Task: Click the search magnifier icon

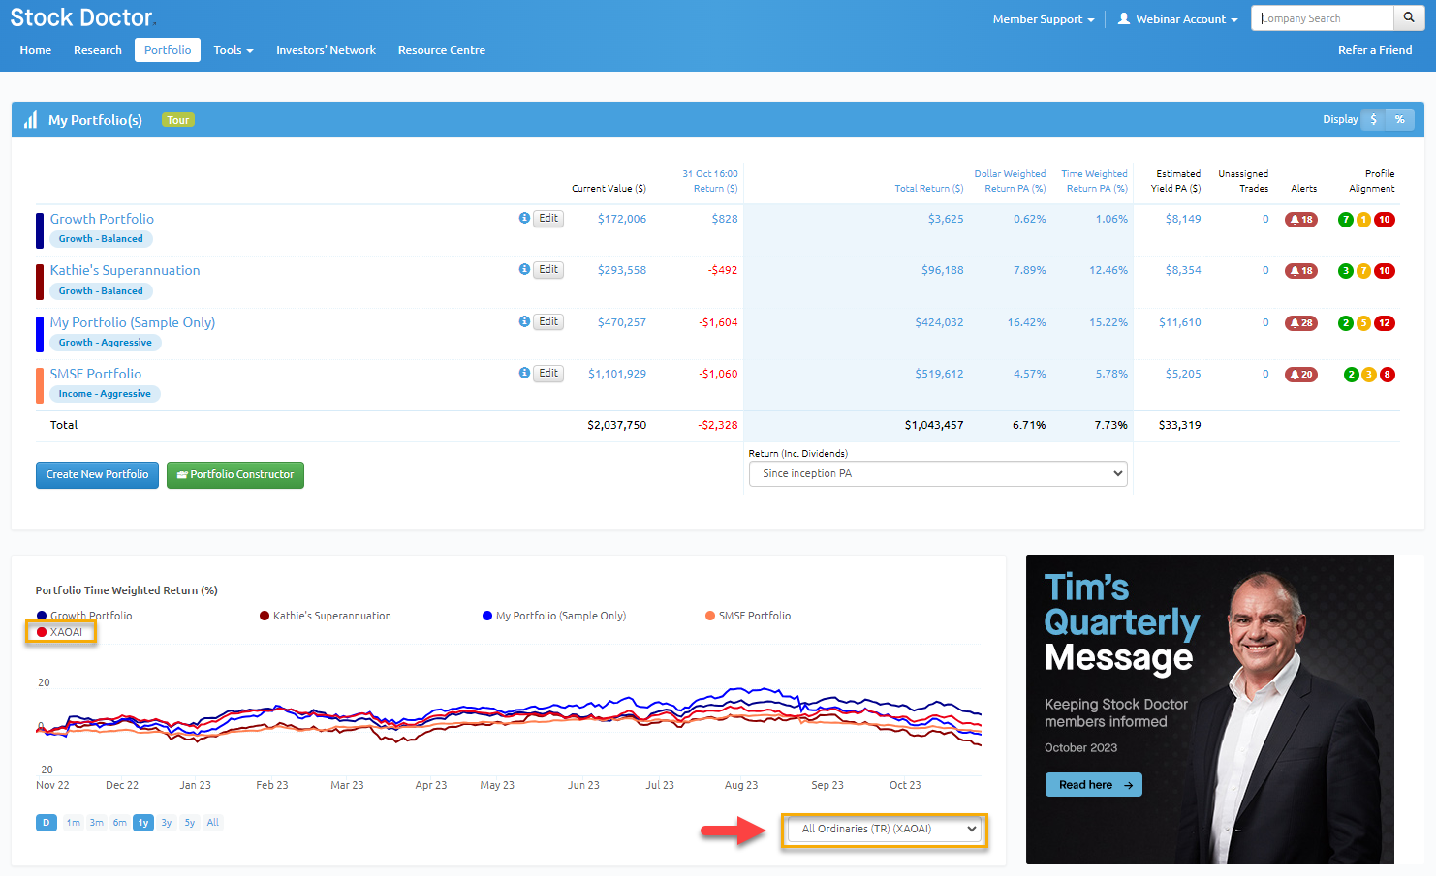Action: (x=1409, y=17)
